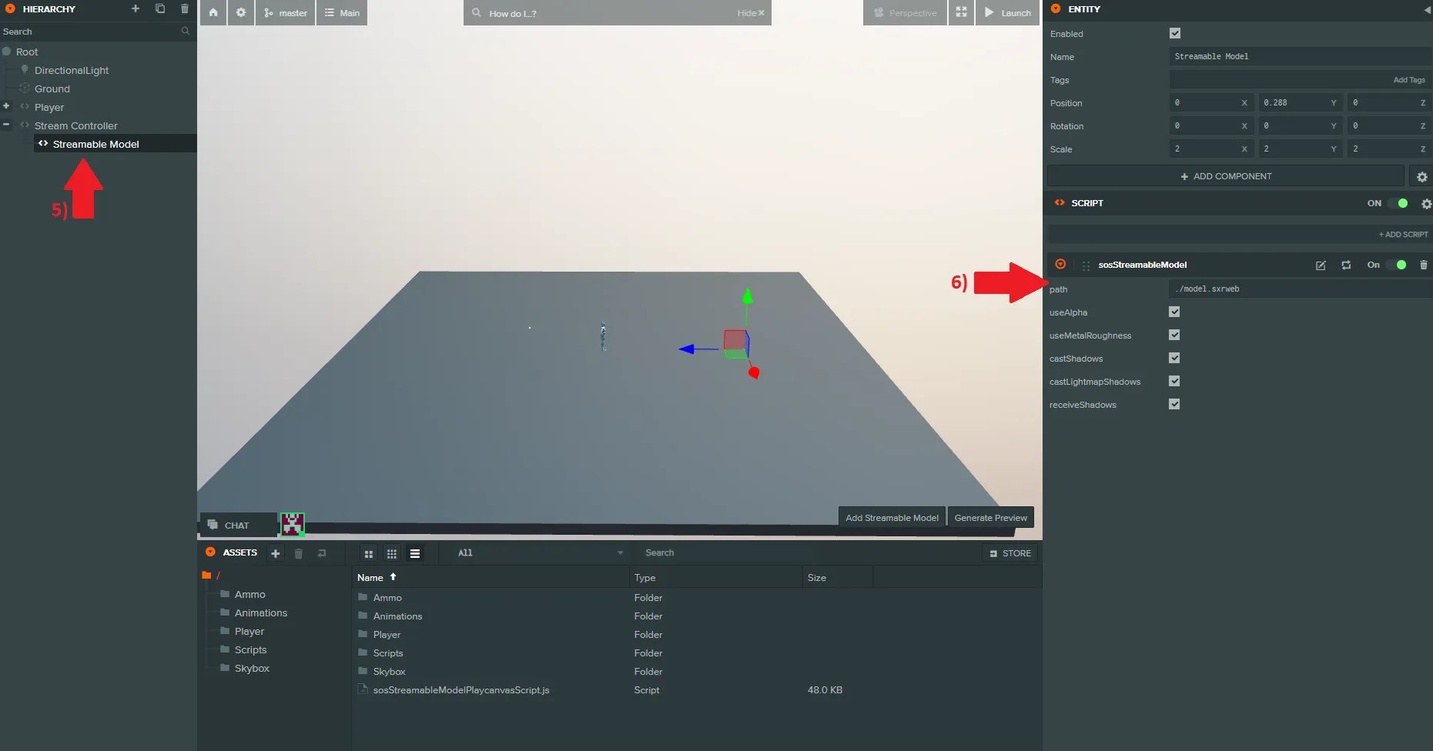Launch the project
Screen dimensions: 1433x751
pyautogui.click(x=1008, y=13)
